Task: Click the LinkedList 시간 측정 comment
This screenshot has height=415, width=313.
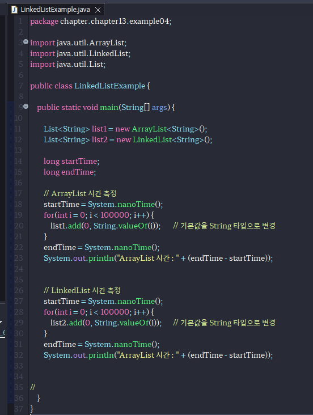Action: point(82,290)
